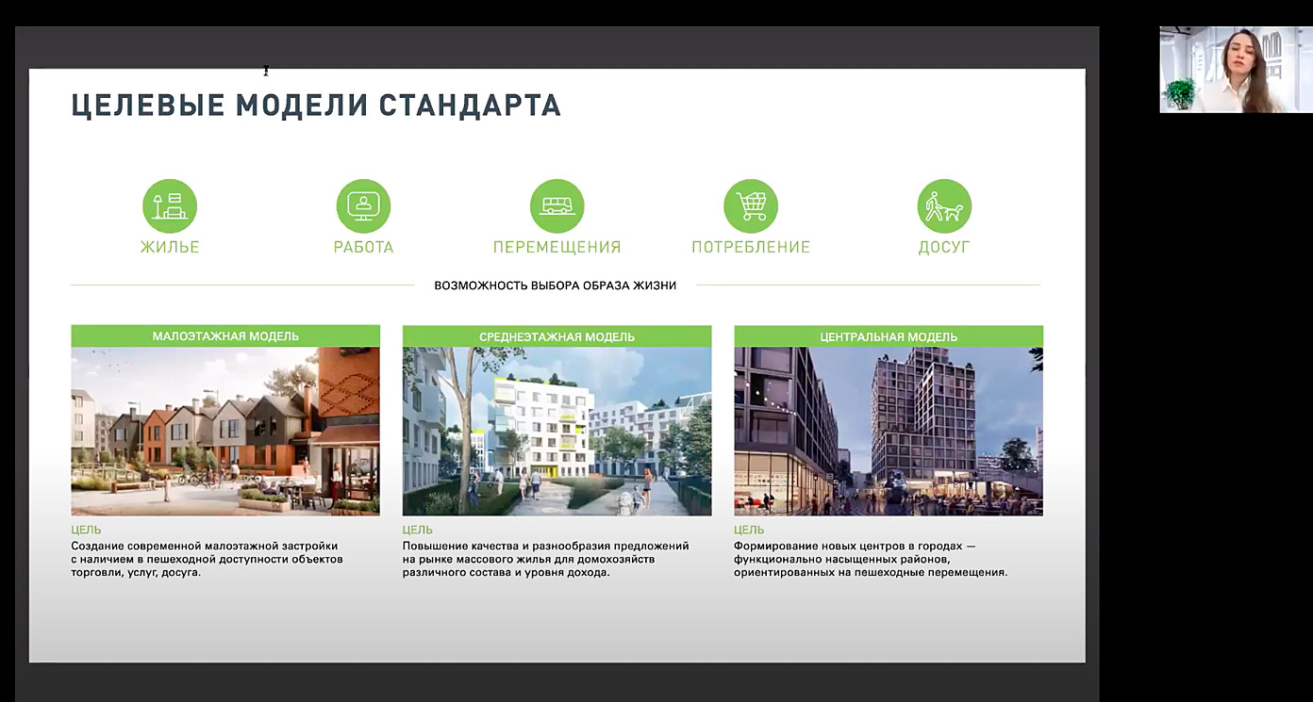
Task: Click the text 'Создание современной малоэтажной застройки'
Action: [205, 547]
